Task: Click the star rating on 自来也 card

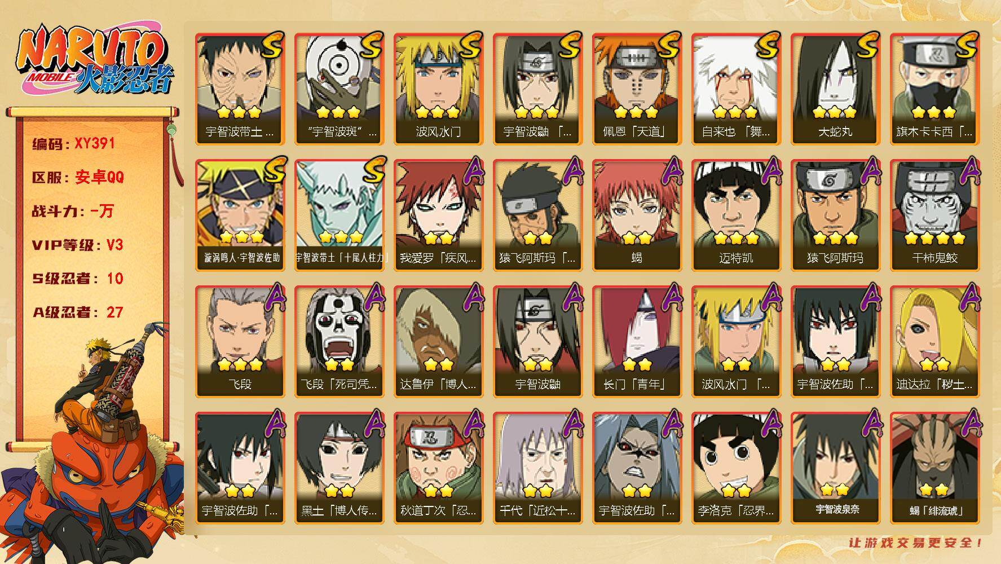Action: coord(735,112)
